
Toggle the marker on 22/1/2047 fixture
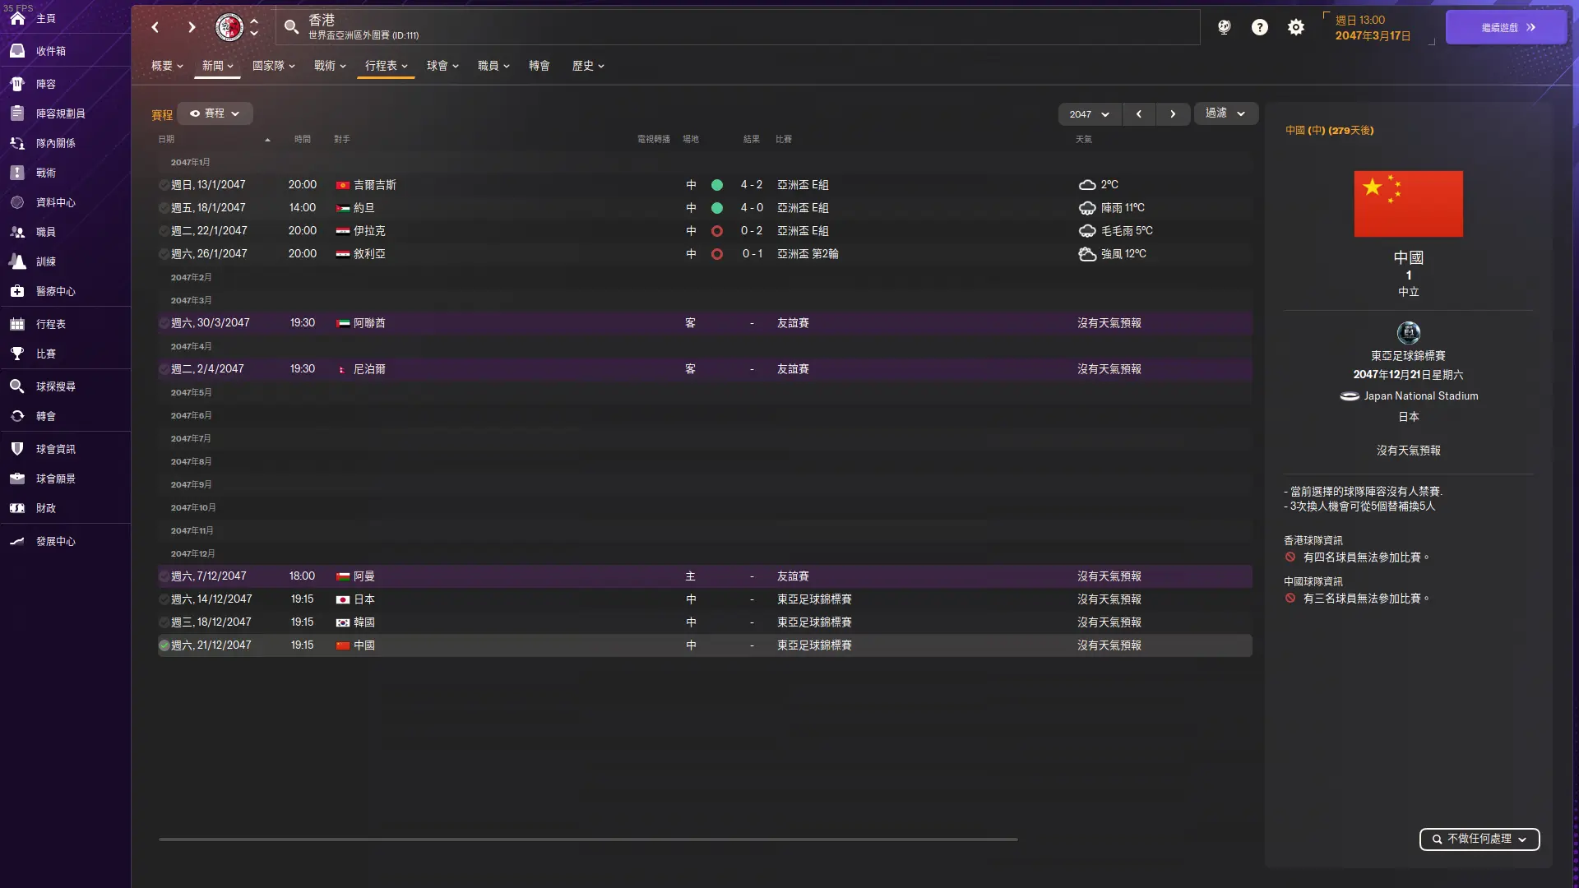click(x=164, y=231)
